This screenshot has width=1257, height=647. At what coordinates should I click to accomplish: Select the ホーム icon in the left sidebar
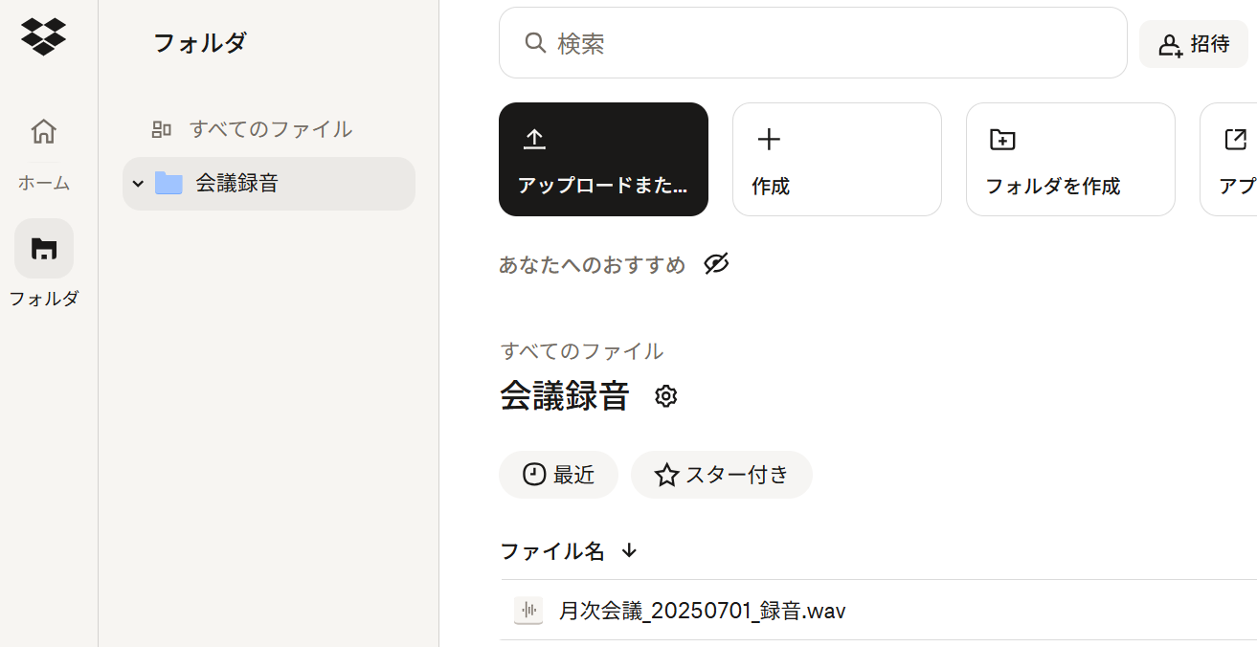(x=43, y=132)
